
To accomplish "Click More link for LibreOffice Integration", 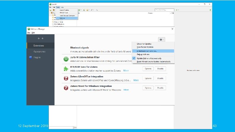I will (136, 80).
